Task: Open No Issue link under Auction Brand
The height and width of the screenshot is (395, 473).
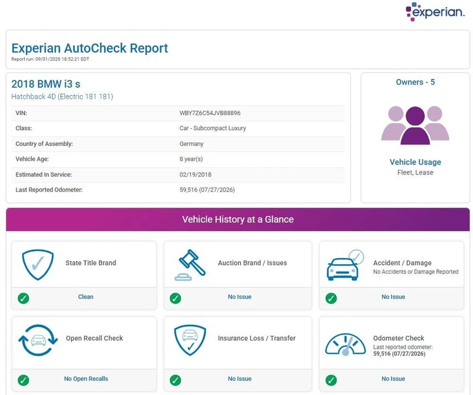Action: pyautogui.click(x=240, y=297)
